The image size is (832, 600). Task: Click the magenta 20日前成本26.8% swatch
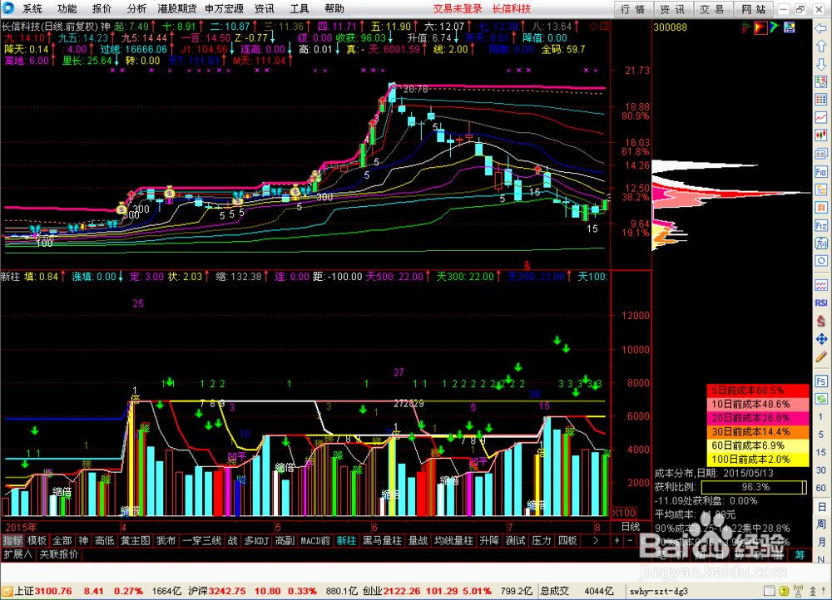[x=758, y=418]
